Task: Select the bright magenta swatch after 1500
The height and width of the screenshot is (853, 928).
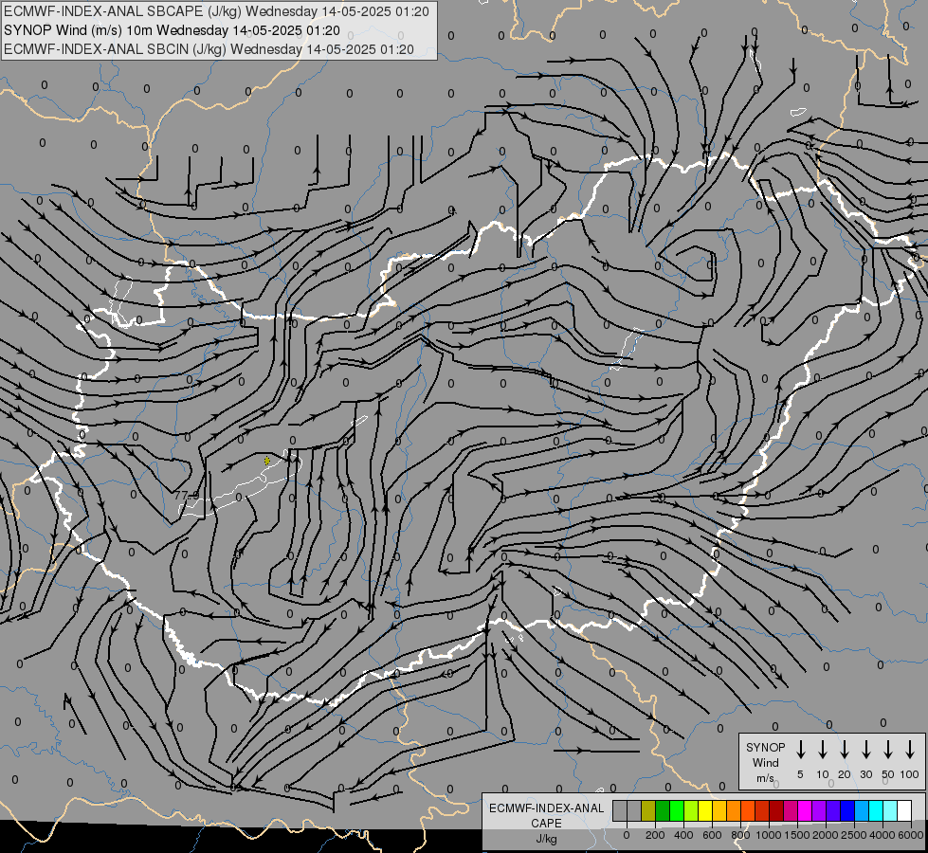Action: point(806,810)
